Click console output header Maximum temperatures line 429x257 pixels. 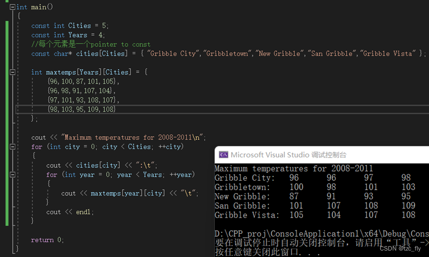coord(294,168)
